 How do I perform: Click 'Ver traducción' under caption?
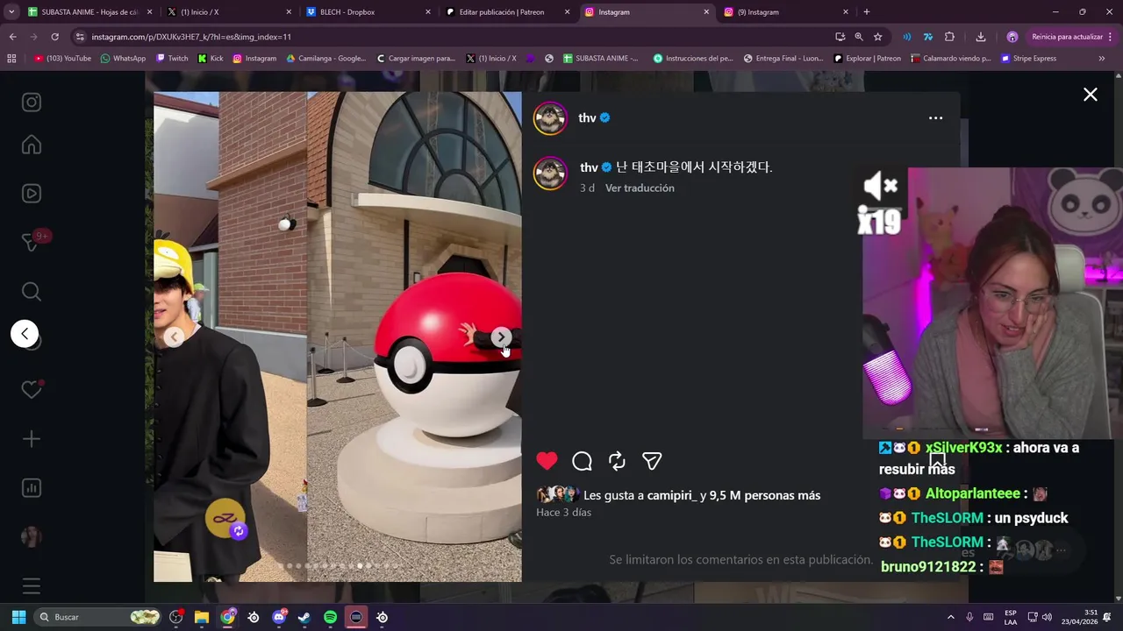point(640,188)
